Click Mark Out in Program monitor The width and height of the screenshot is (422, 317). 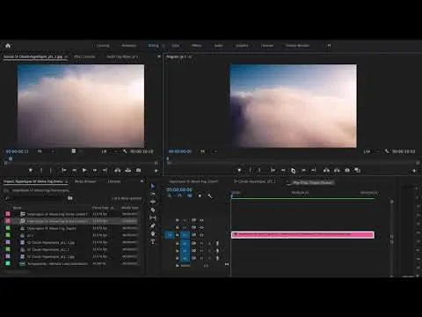(x=259, y=170)
